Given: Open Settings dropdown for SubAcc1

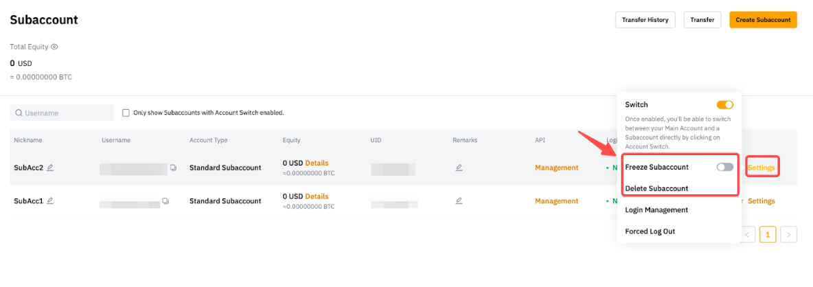Looking at the screenshot, I should click(761, 201).
